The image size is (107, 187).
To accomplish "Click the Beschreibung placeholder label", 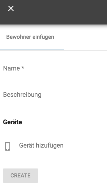I will tap(22, 95).
